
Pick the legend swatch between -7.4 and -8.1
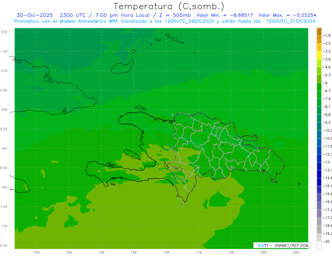(319, 103)
